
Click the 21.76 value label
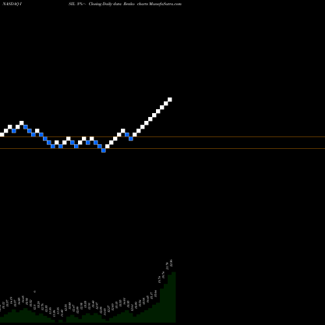pyautogui.click(x=167, y=266)
